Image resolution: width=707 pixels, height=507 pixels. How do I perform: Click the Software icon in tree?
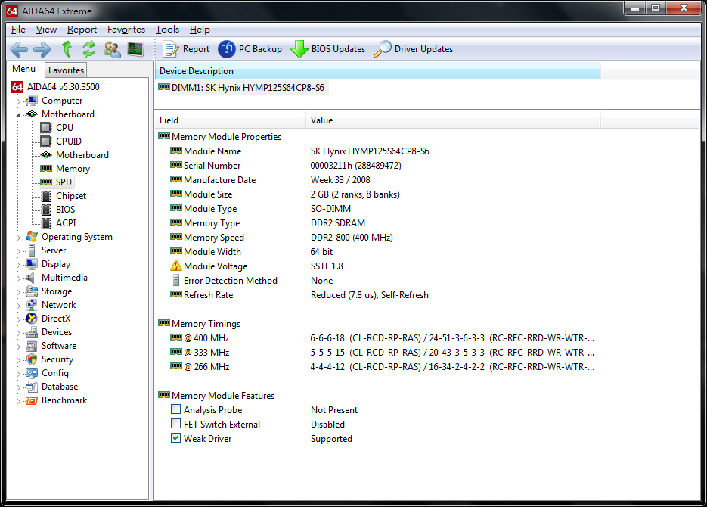[x=32, y=346]
